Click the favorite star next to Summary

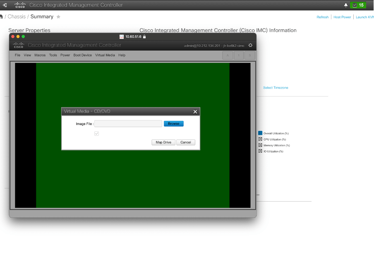pos(58,17)
